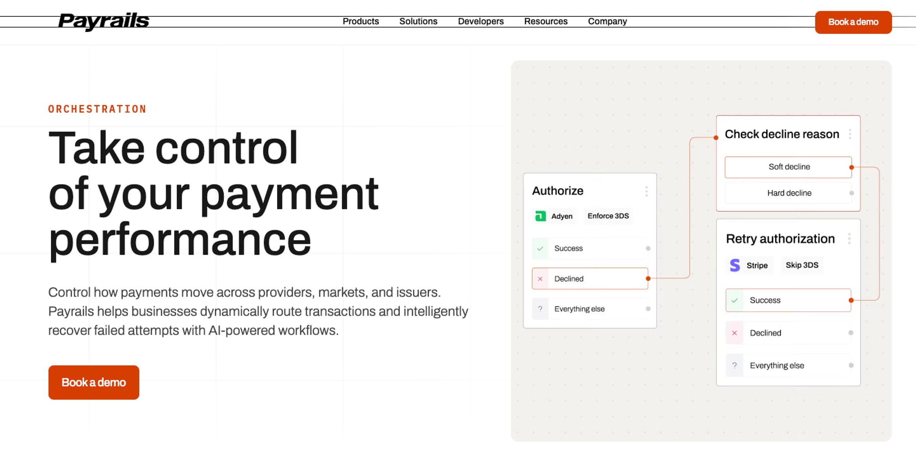
Task: Click the Payrails logo
Action: coord(104,21)
